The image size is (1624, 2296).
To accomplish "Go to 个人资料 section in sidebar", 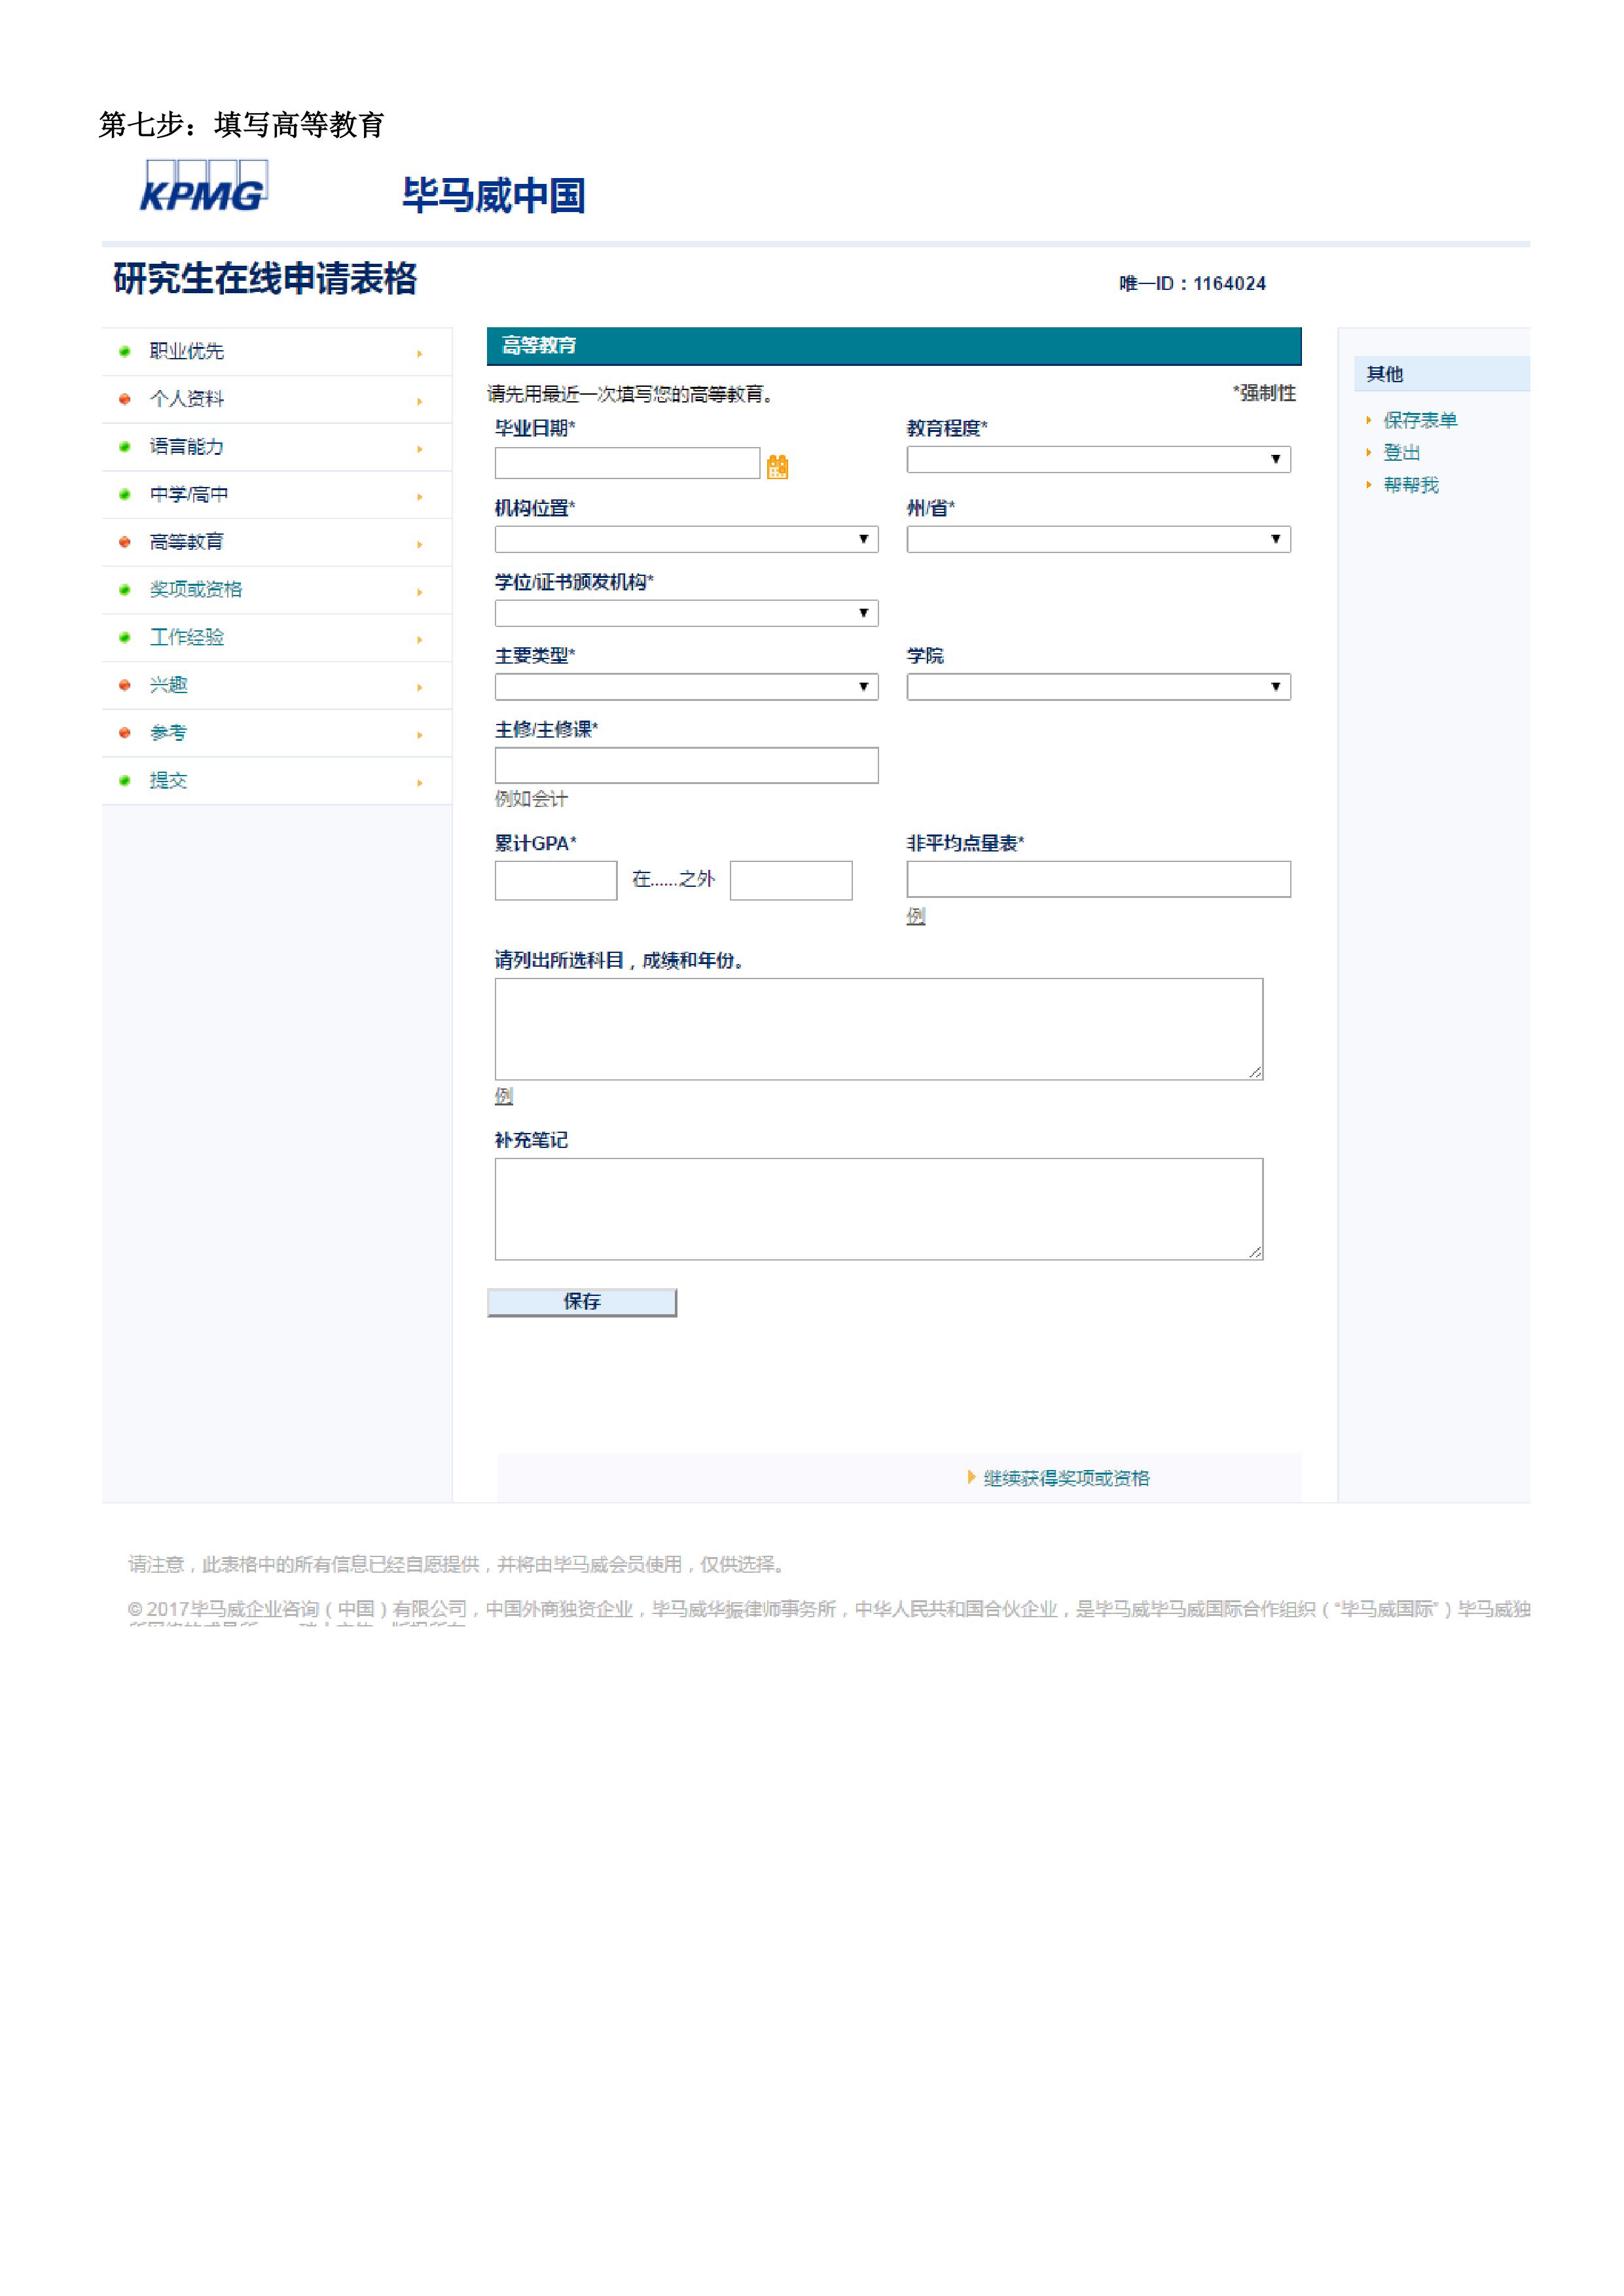I will (187, 399).
